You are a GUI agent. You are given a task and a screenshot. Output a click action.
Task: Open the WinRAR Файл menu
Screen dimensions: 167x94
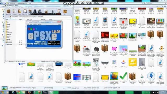[x=7, y=8]
